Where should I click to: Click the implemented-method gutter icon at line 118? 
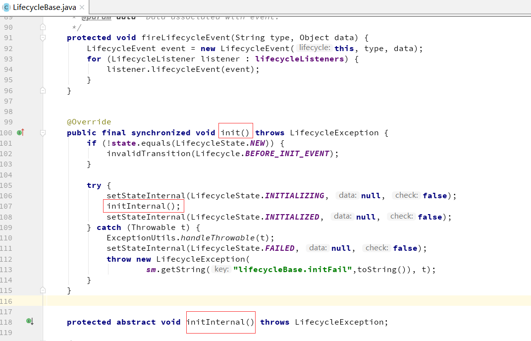[30, 321]
